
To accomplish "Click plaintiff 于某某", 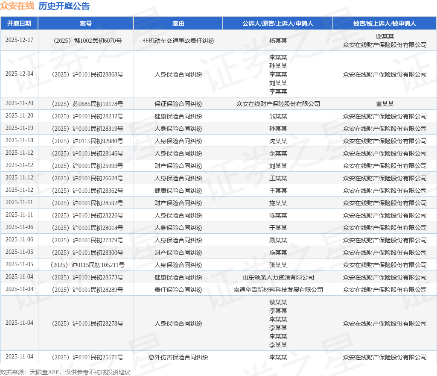I will click(x=278, y=228).
